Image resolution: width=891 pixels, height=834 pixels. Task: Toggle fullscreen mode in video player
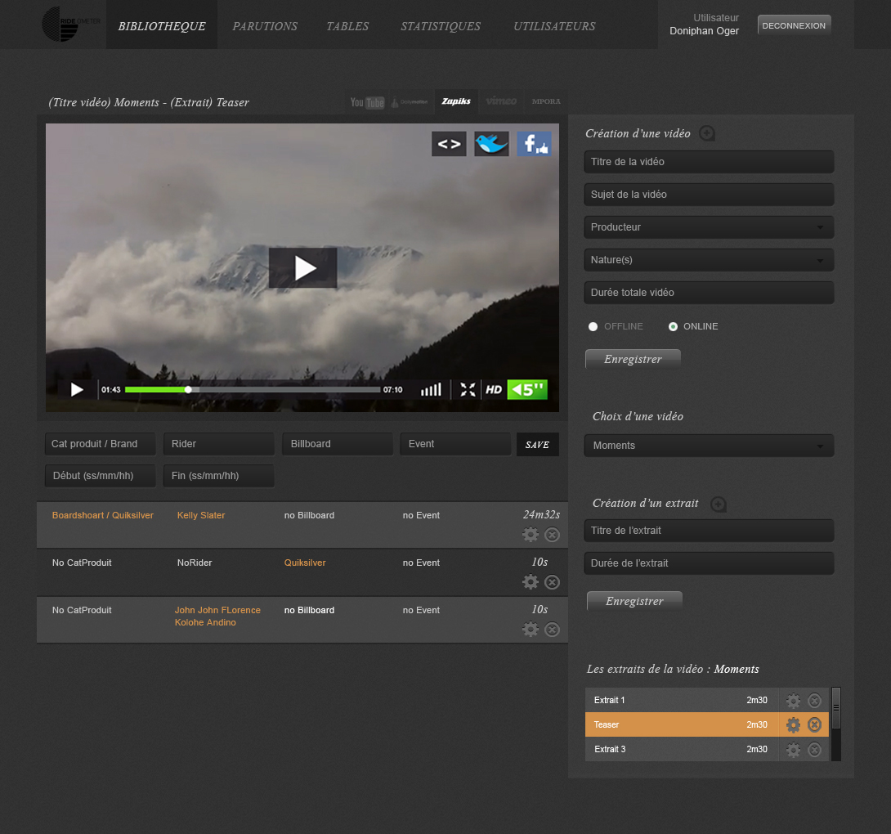pos(468,389)
